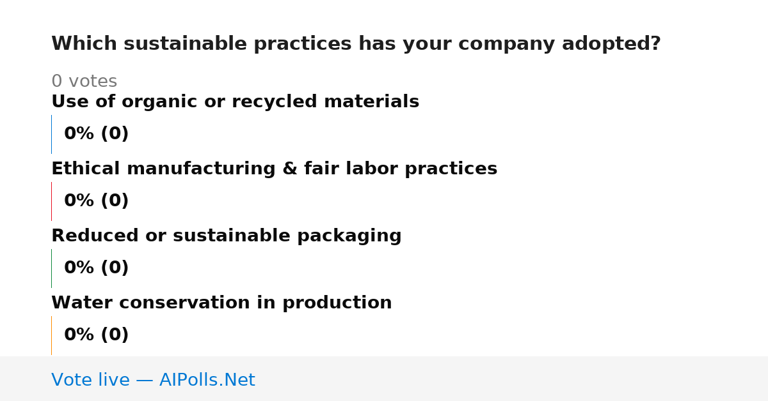Click the word AIPolls.Net in footer
The width and height of the screenshot is (768, 401).
tap(207, 380)
